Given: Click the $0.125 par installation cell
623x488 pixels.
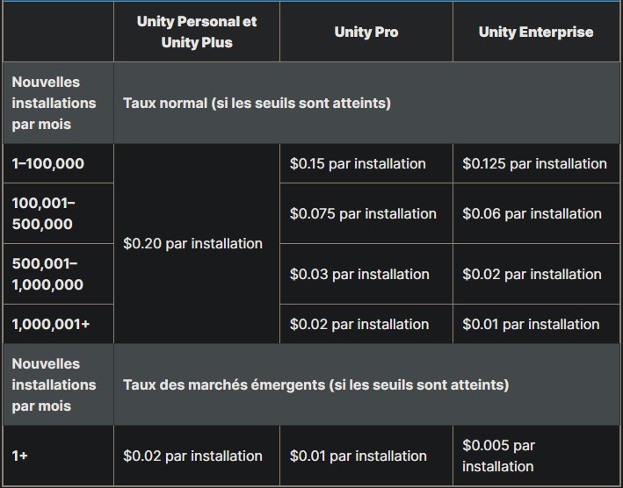Looking at the screenshot, I should 534,164.
